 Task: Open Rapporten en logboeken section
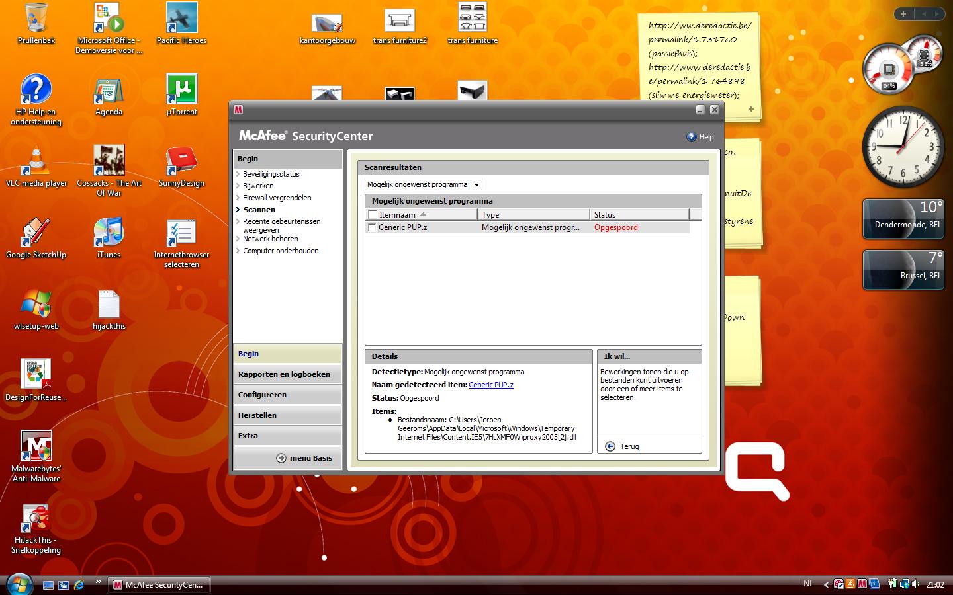[288, 374]
